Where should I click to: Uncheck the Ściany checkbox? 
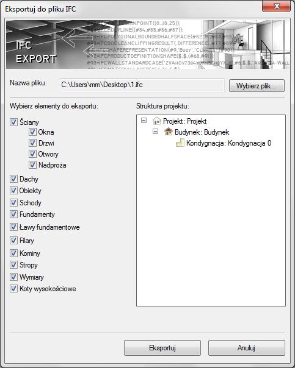pyautogui.click(x=13, y=122)
